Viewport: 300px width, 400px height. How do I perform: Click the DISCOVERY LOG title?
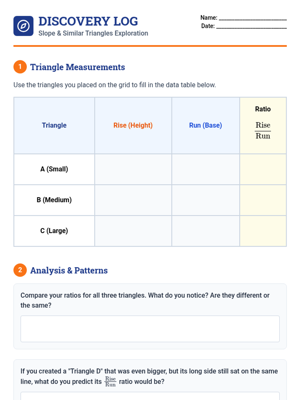click(88, 21)
